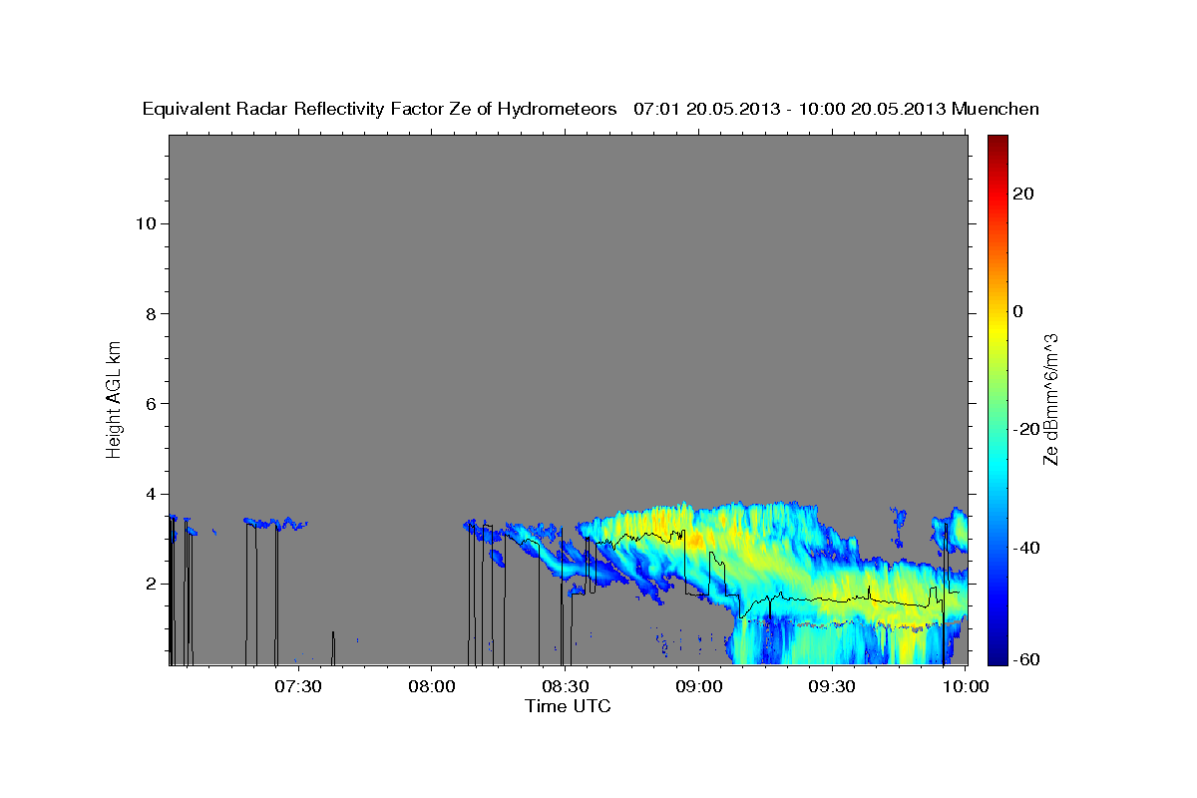Click the plot title 'Equivalent Radar Reflectivity Factor Ze of Hydrometeors'
The height and width of the screenshot is (798, 1197).
380,109
